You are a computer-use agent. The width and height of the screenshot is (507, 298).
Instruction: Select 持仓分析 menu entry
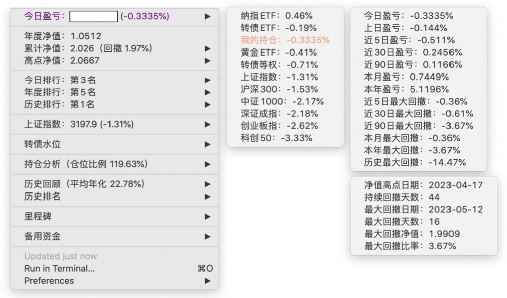coord(85,164)
